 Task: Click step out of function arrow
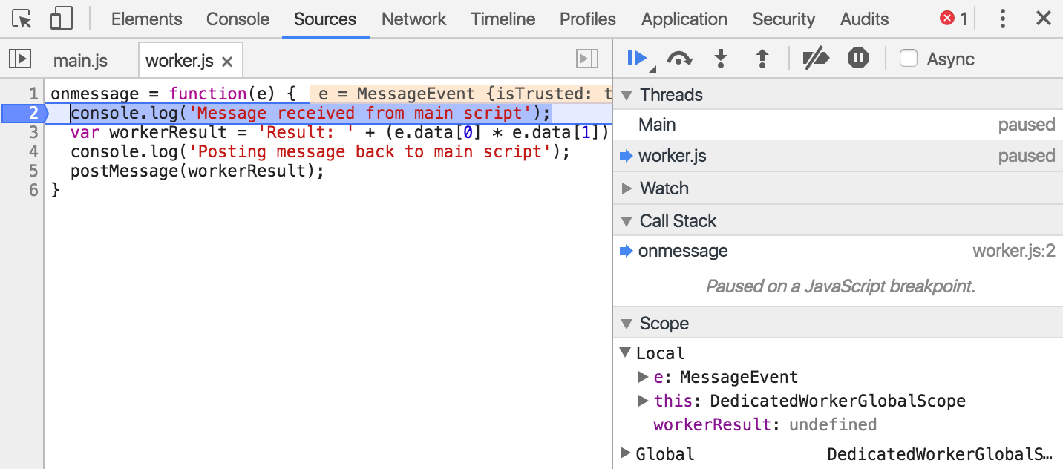(x=762, y=59)
